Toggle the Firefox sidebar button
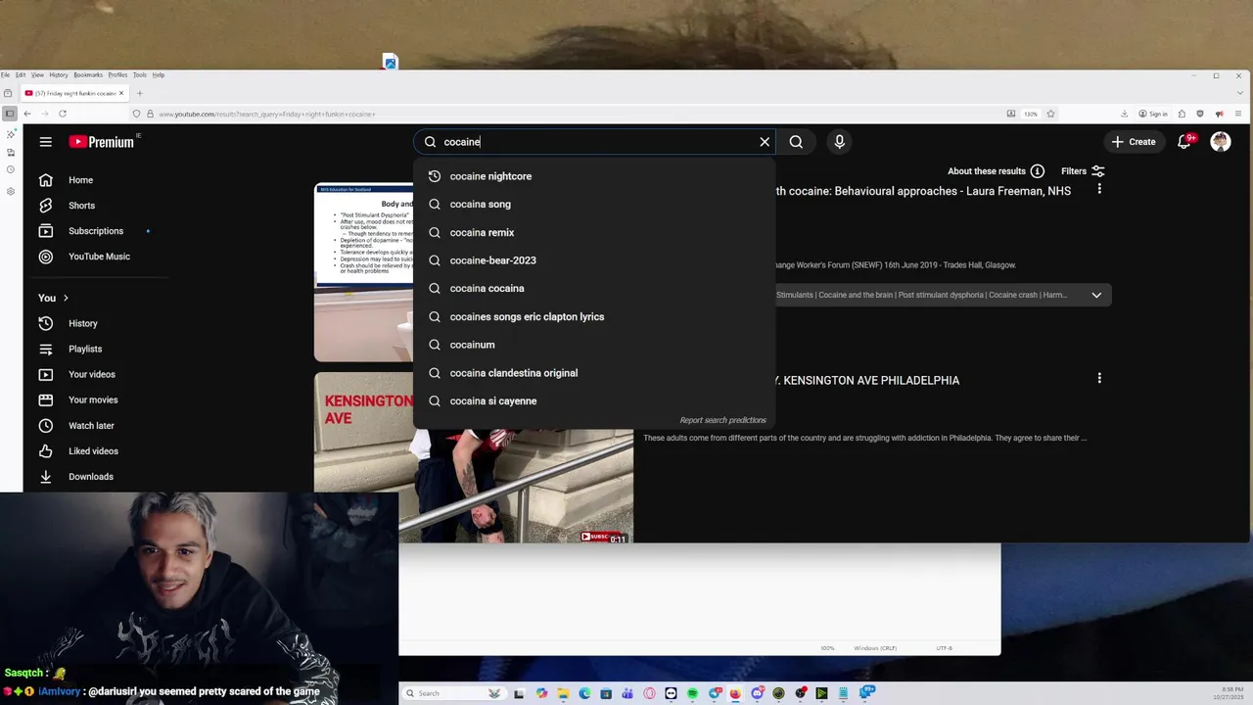Viewport: 1253px width, 705px height. tap(10, 114)
